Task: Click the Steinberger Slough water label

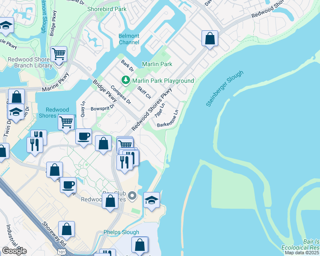Action: pos(225,88)
